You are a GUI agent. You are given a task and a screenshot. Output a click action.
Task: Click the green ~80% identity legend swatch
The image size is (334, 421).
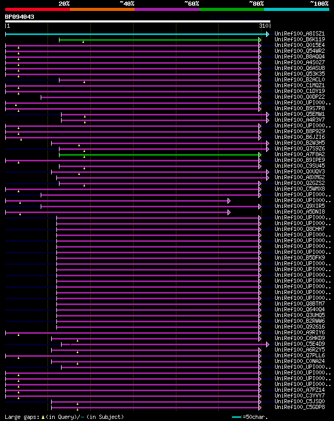tap(232, 9)
